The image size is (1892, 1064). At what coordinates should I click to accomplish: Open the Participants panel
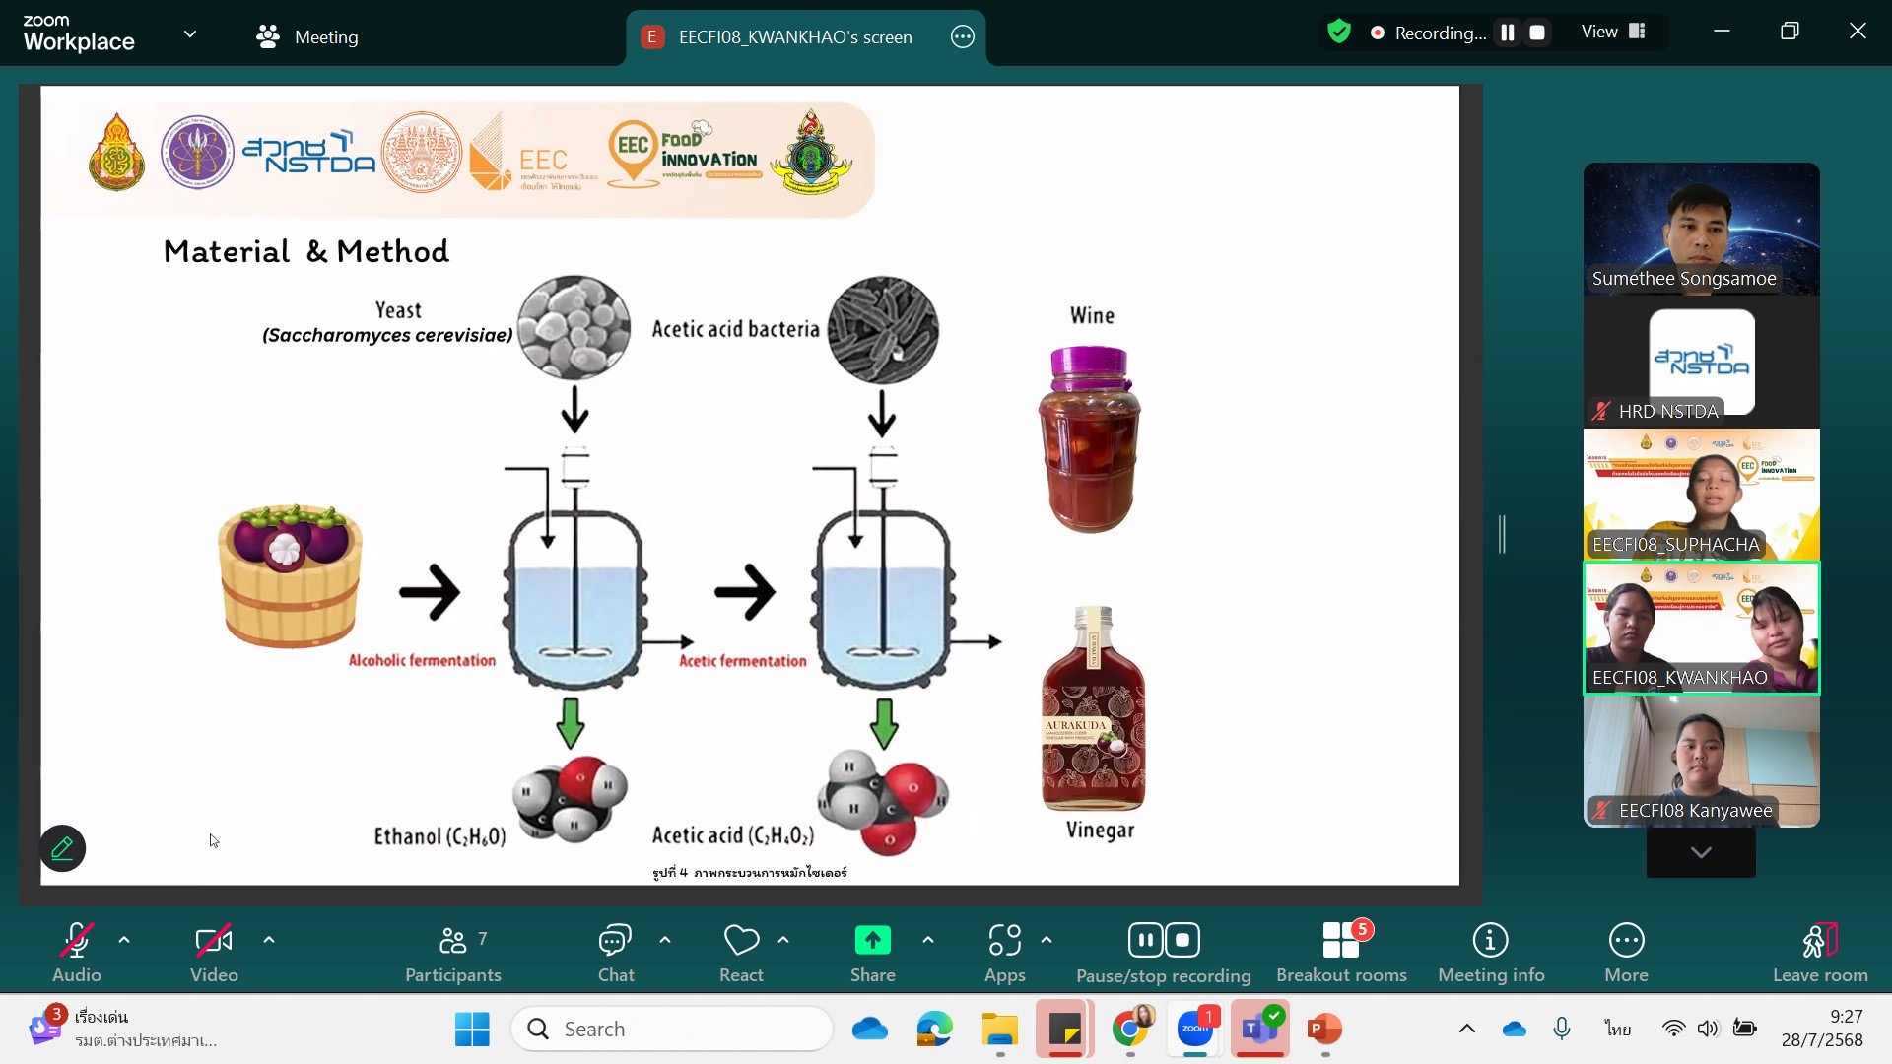(x=452, y=953)
